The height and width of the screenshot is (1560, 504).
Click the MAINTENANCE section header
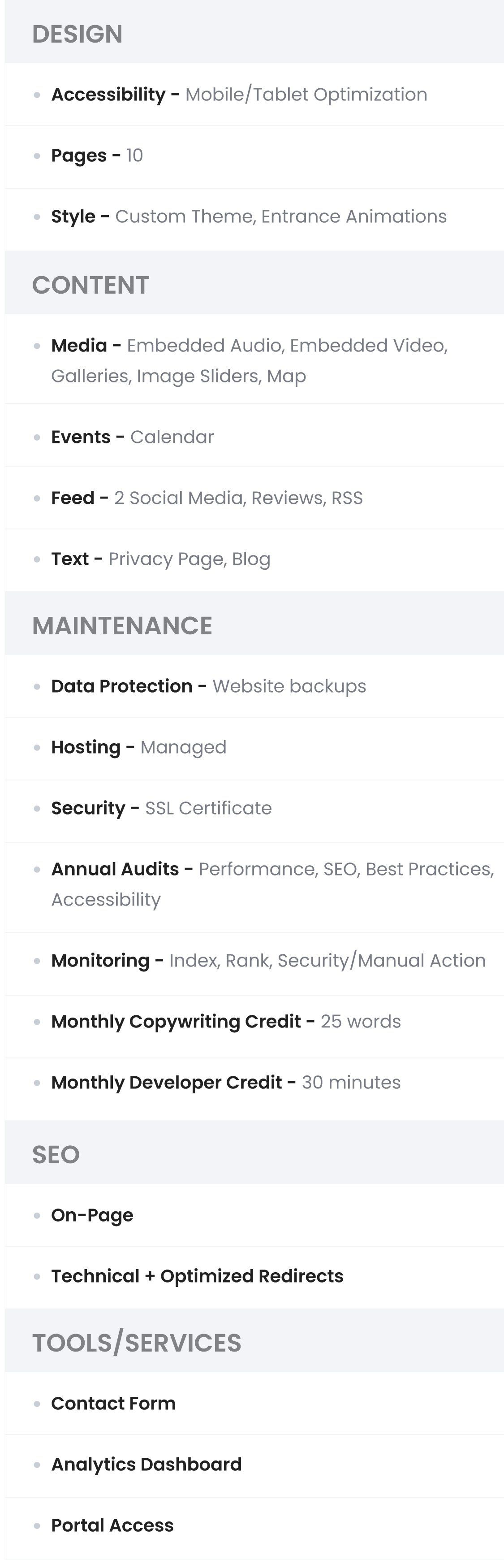pos(254,626)
